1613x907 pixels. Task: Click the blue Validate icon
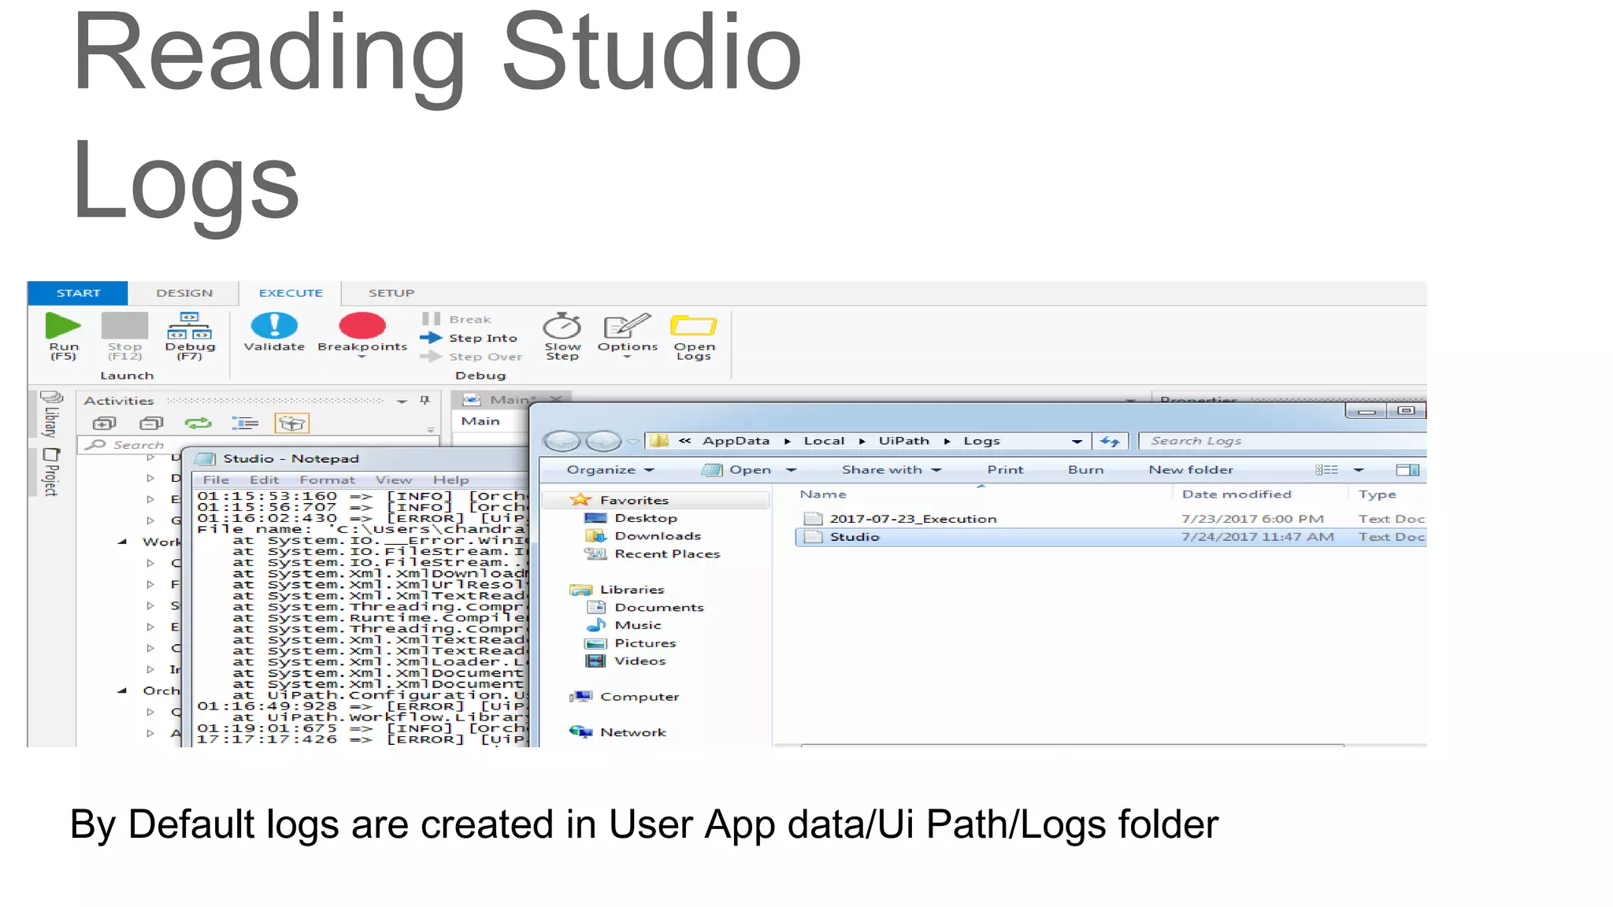tap(274, 325)
